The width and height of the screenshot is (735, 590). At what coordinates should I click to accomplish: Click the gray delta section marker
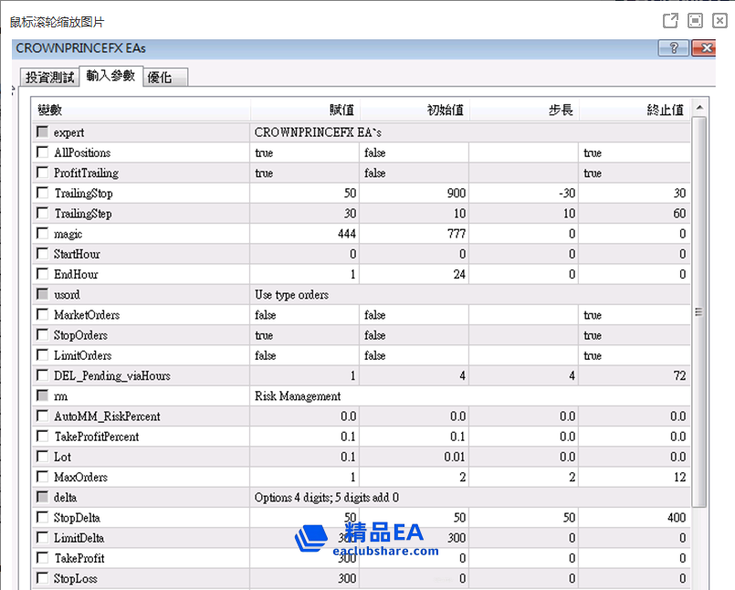(x=42, y=497)
